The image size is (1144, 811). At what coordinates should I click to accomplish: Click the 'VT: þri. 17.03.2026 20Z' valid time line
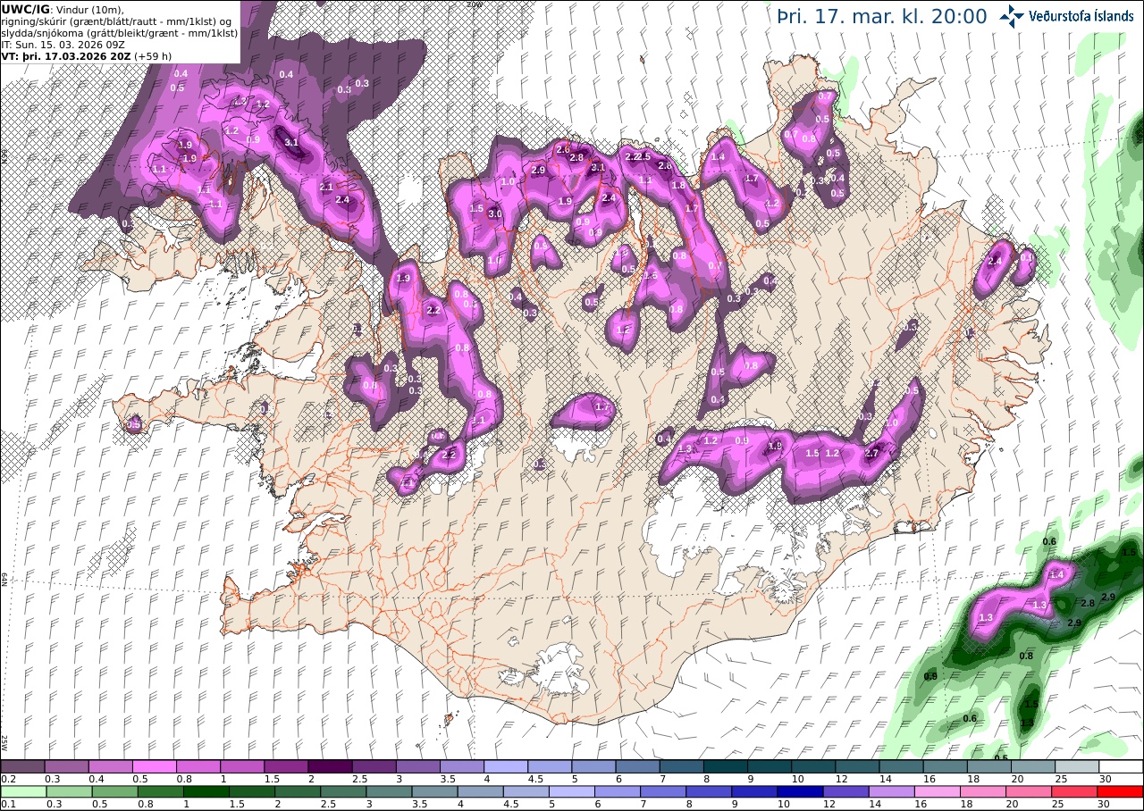pyautogui.click(x=86, y=55)
